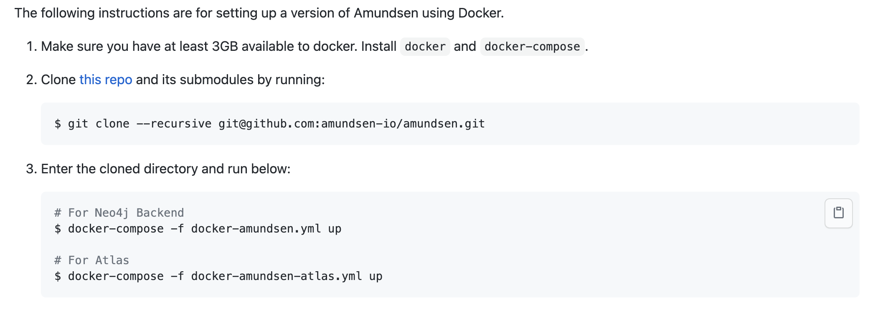Click the 'and its submodules by running' text
Viewport: 883px width, 310px height.
230,80
